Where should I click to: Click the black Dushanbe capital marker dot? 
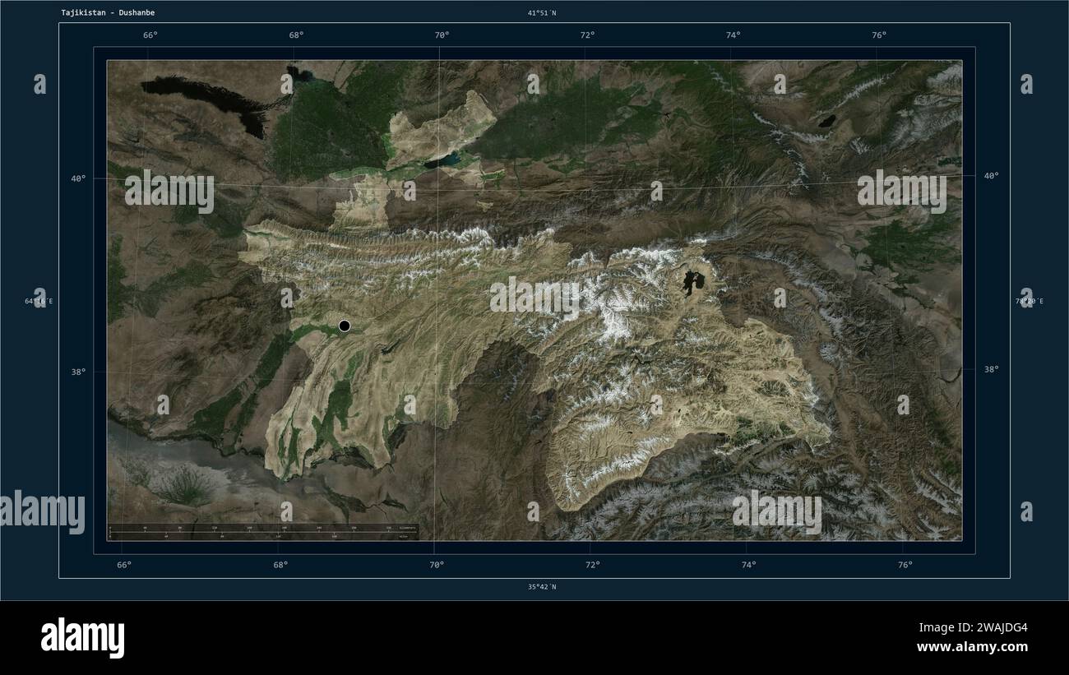point(345,326)
